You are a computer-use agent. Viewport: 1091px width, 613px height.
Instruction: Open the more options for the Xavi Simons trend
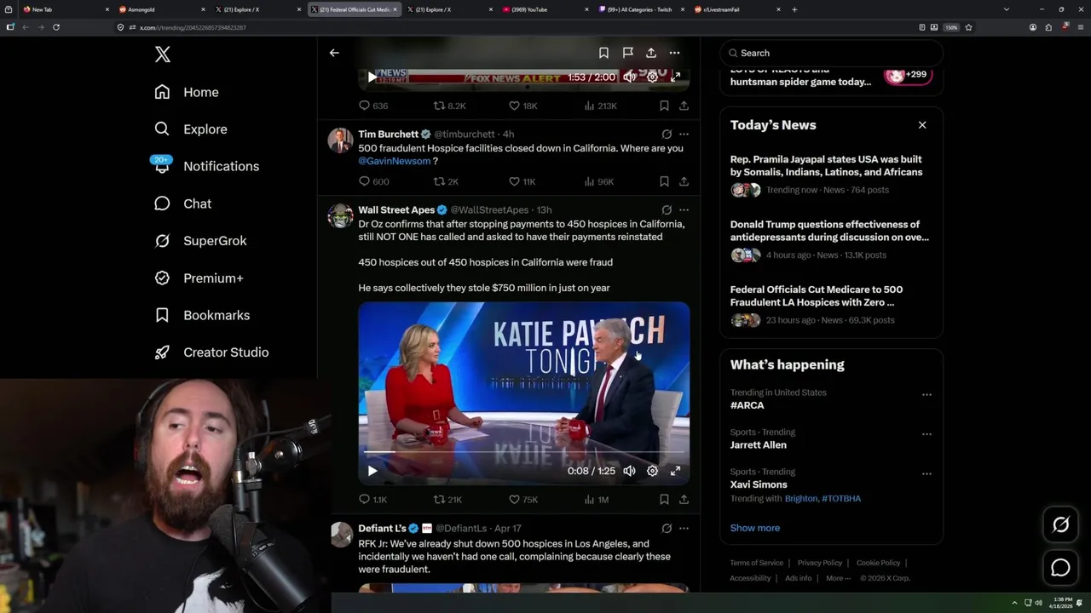[926, 473]
